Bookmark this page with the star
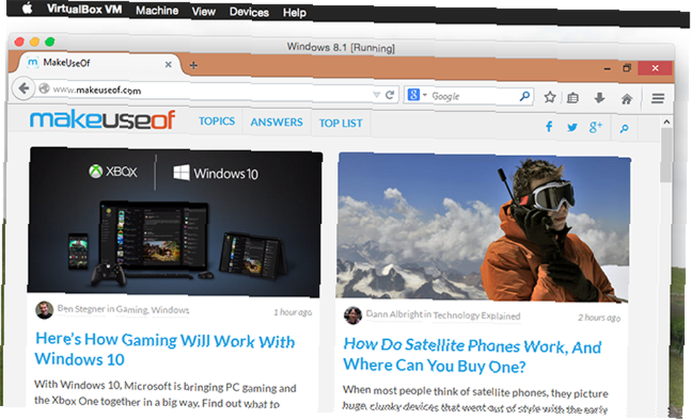 pyautogui.click(x=549, y=97)
